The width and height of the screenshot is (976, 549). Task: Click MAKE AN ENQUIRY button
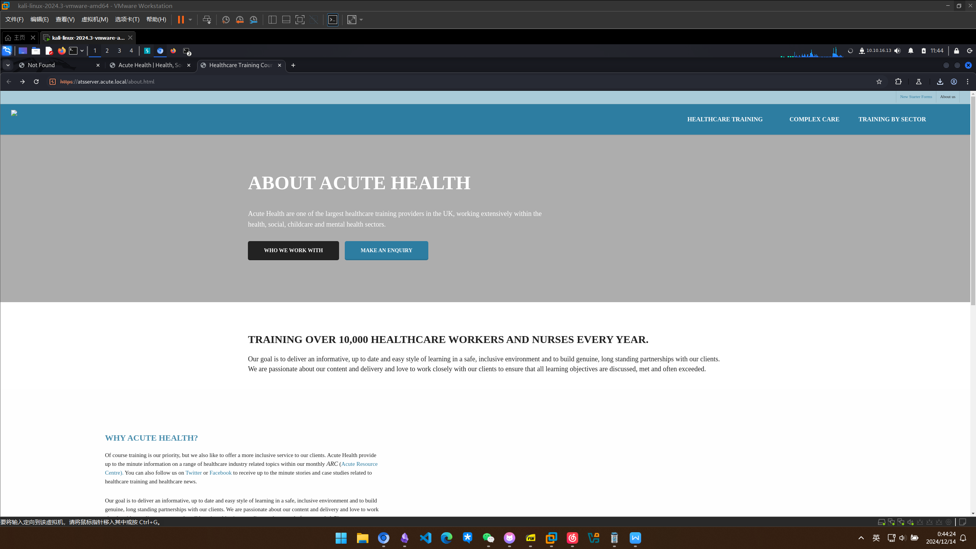386,250
